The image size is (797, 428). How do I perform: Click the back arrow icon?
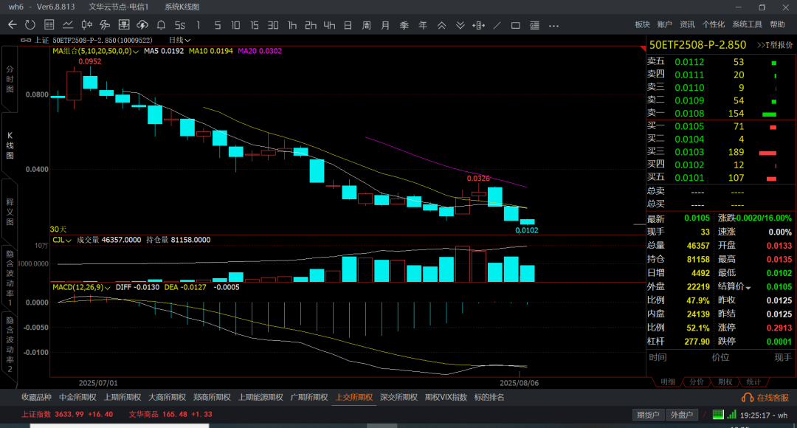point(13,25)
